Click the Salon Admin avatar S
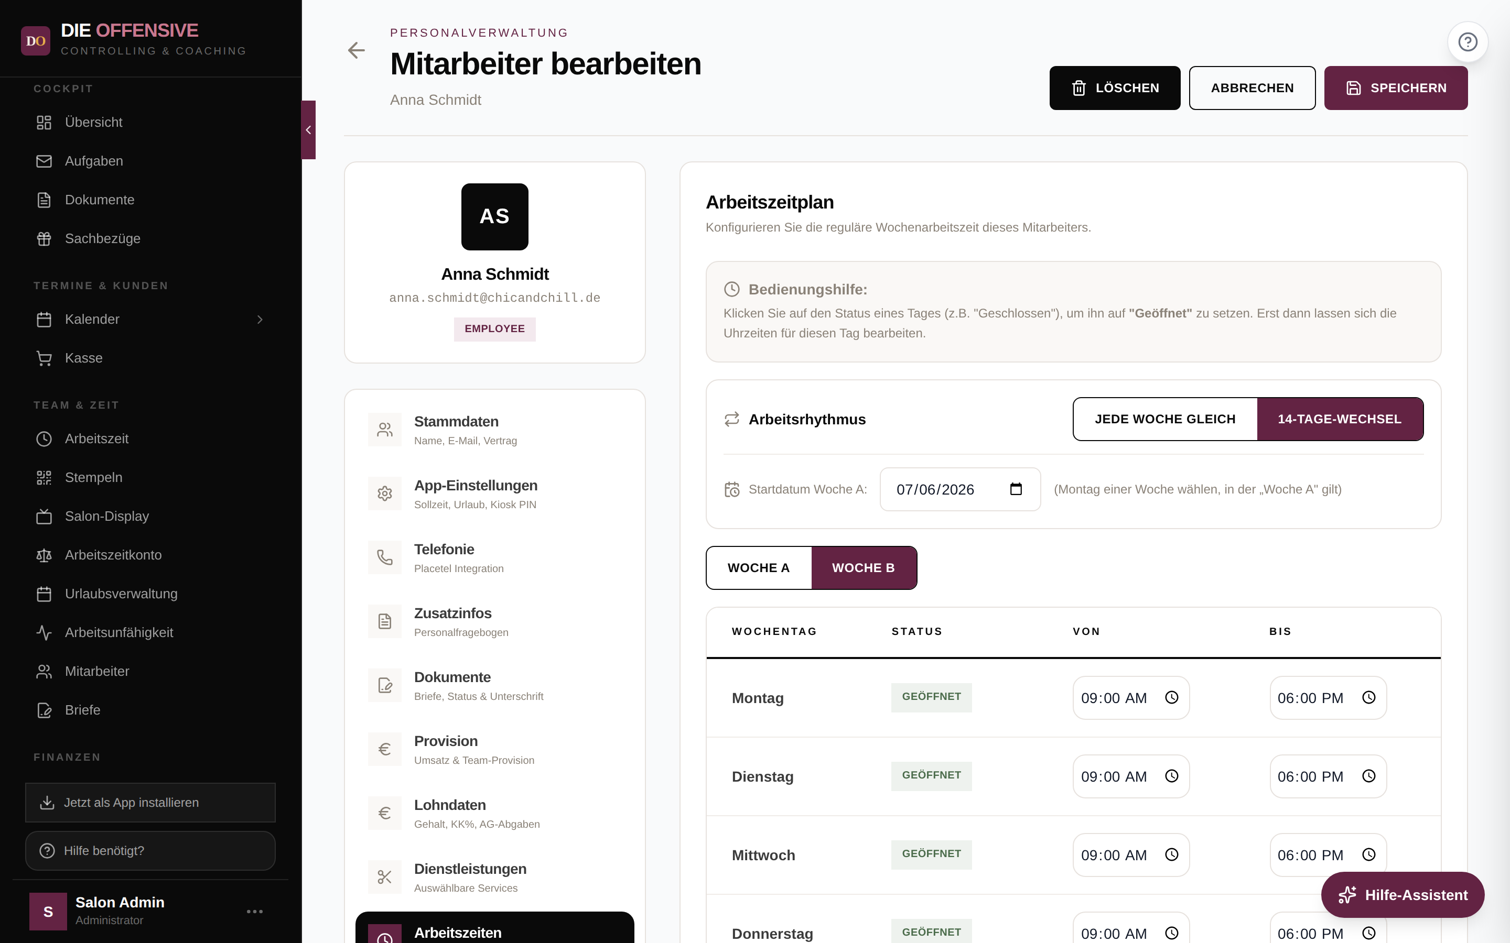1510x943 pixels. [48, 911]
